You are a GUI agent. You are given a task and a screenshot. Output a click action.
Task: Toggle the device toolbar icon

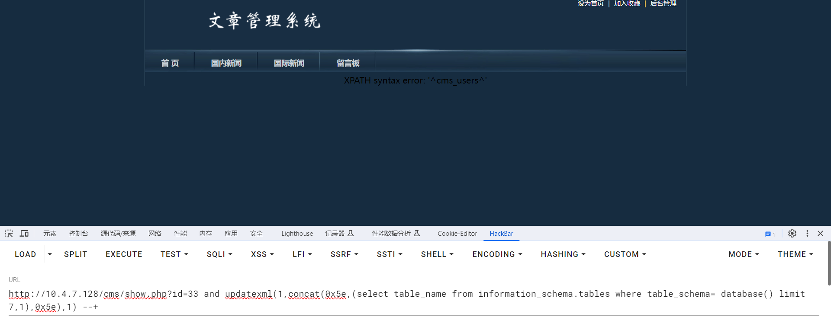coord(24,234)
